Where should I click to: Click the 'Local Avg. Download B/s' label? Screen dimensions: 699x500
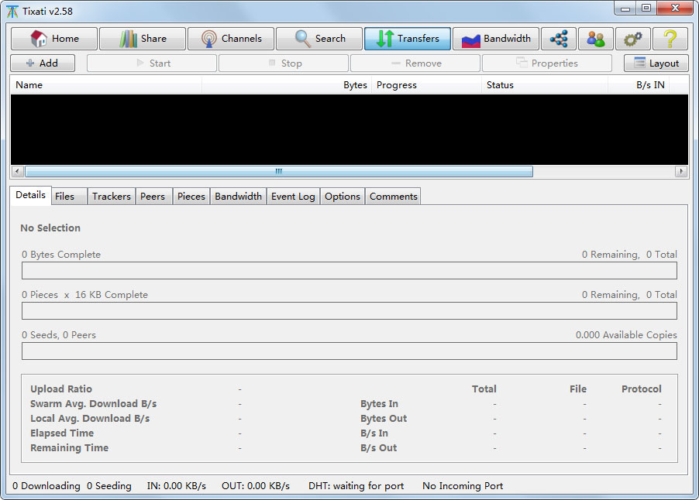click(x=90, y=419)
